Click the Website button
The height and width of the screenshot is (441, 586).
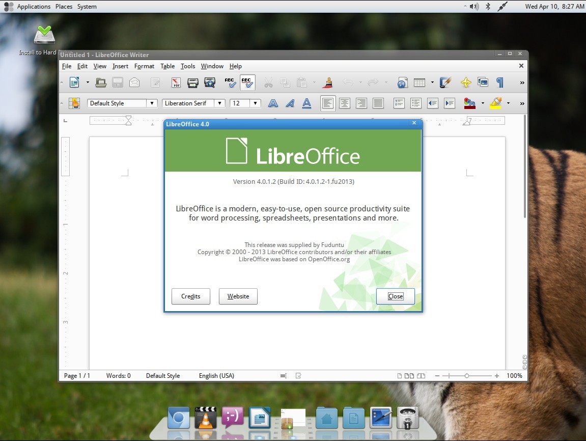click(x=238, y=296)
